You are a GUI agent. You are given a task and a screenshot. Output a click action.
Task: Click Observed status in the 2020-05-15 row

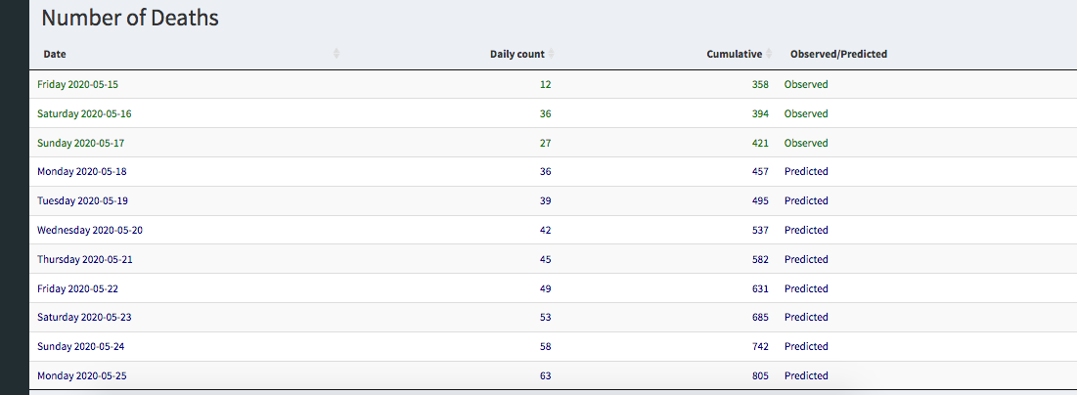coord(806,84)
